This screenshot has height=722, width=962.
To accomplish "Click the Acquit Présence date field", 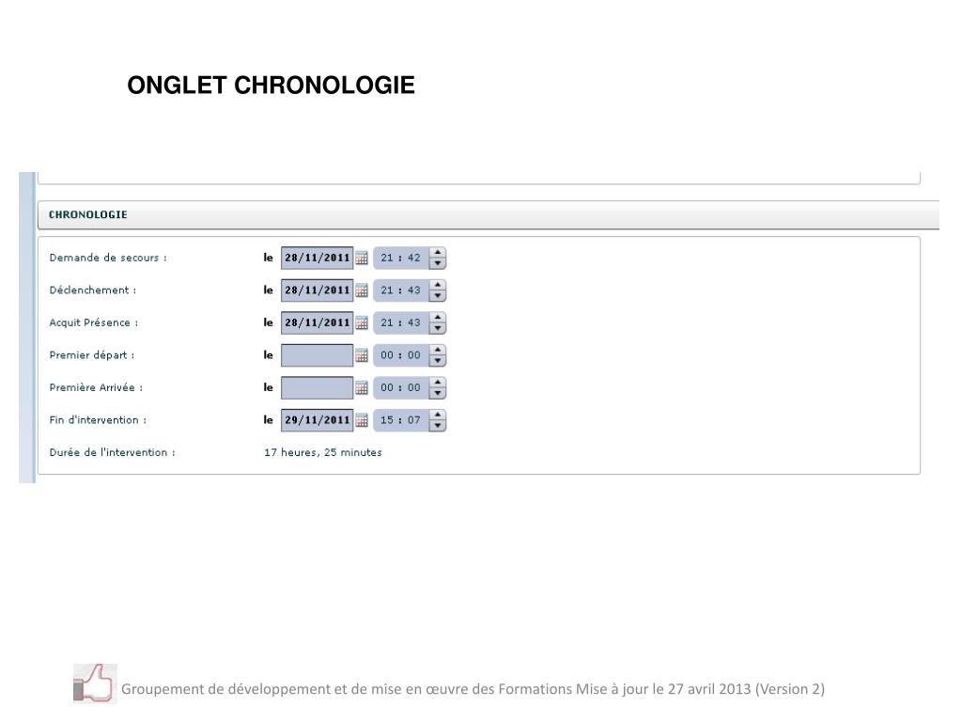I will click(318, 323).
